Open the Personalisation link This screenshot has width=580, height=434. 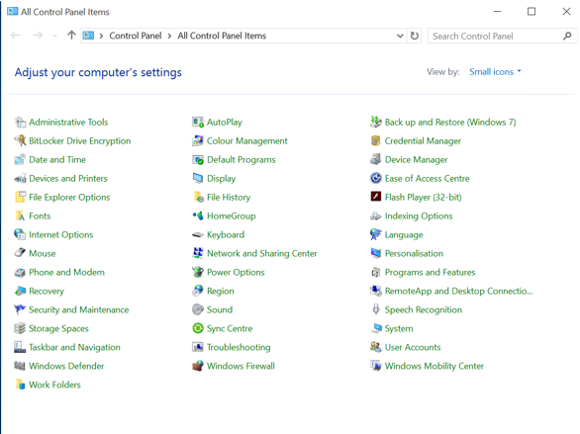[x=414, y=253]
